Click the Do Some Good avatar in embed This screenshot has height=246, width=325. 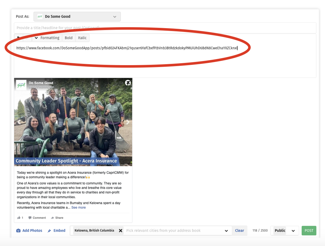tap(21, 85)
